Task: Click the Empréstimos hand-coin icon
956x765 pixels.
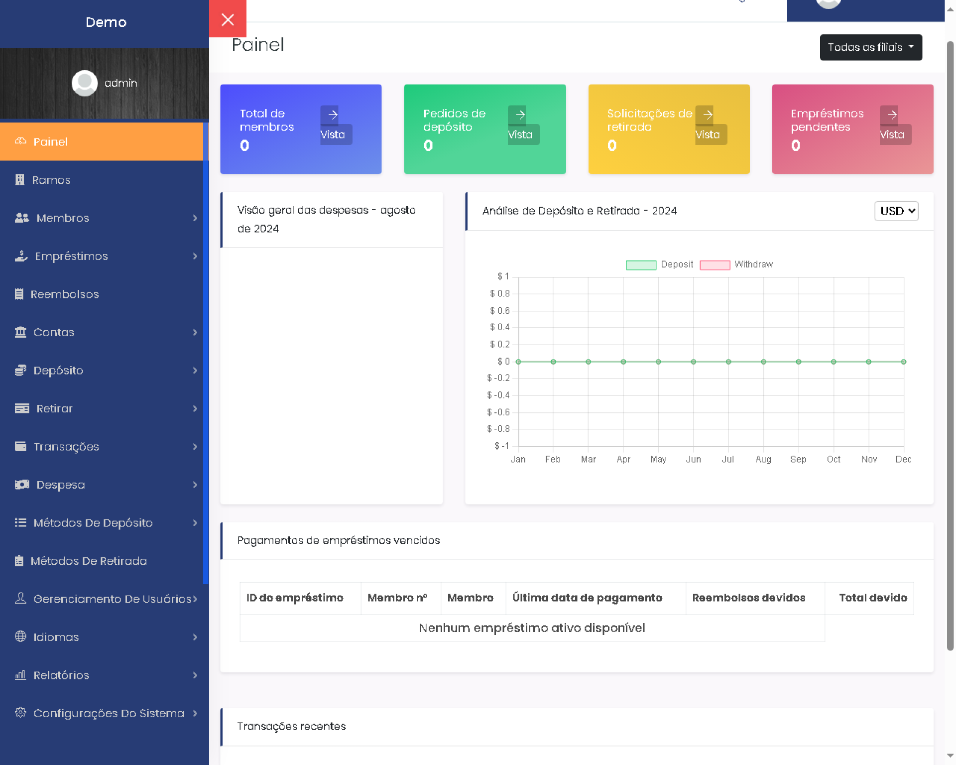Action: (x=21, y=256)
